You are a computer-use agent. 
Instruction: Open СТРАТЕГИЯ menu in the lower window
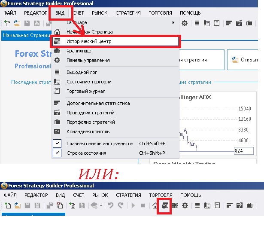pyautogui.click(x=128, y=195)
